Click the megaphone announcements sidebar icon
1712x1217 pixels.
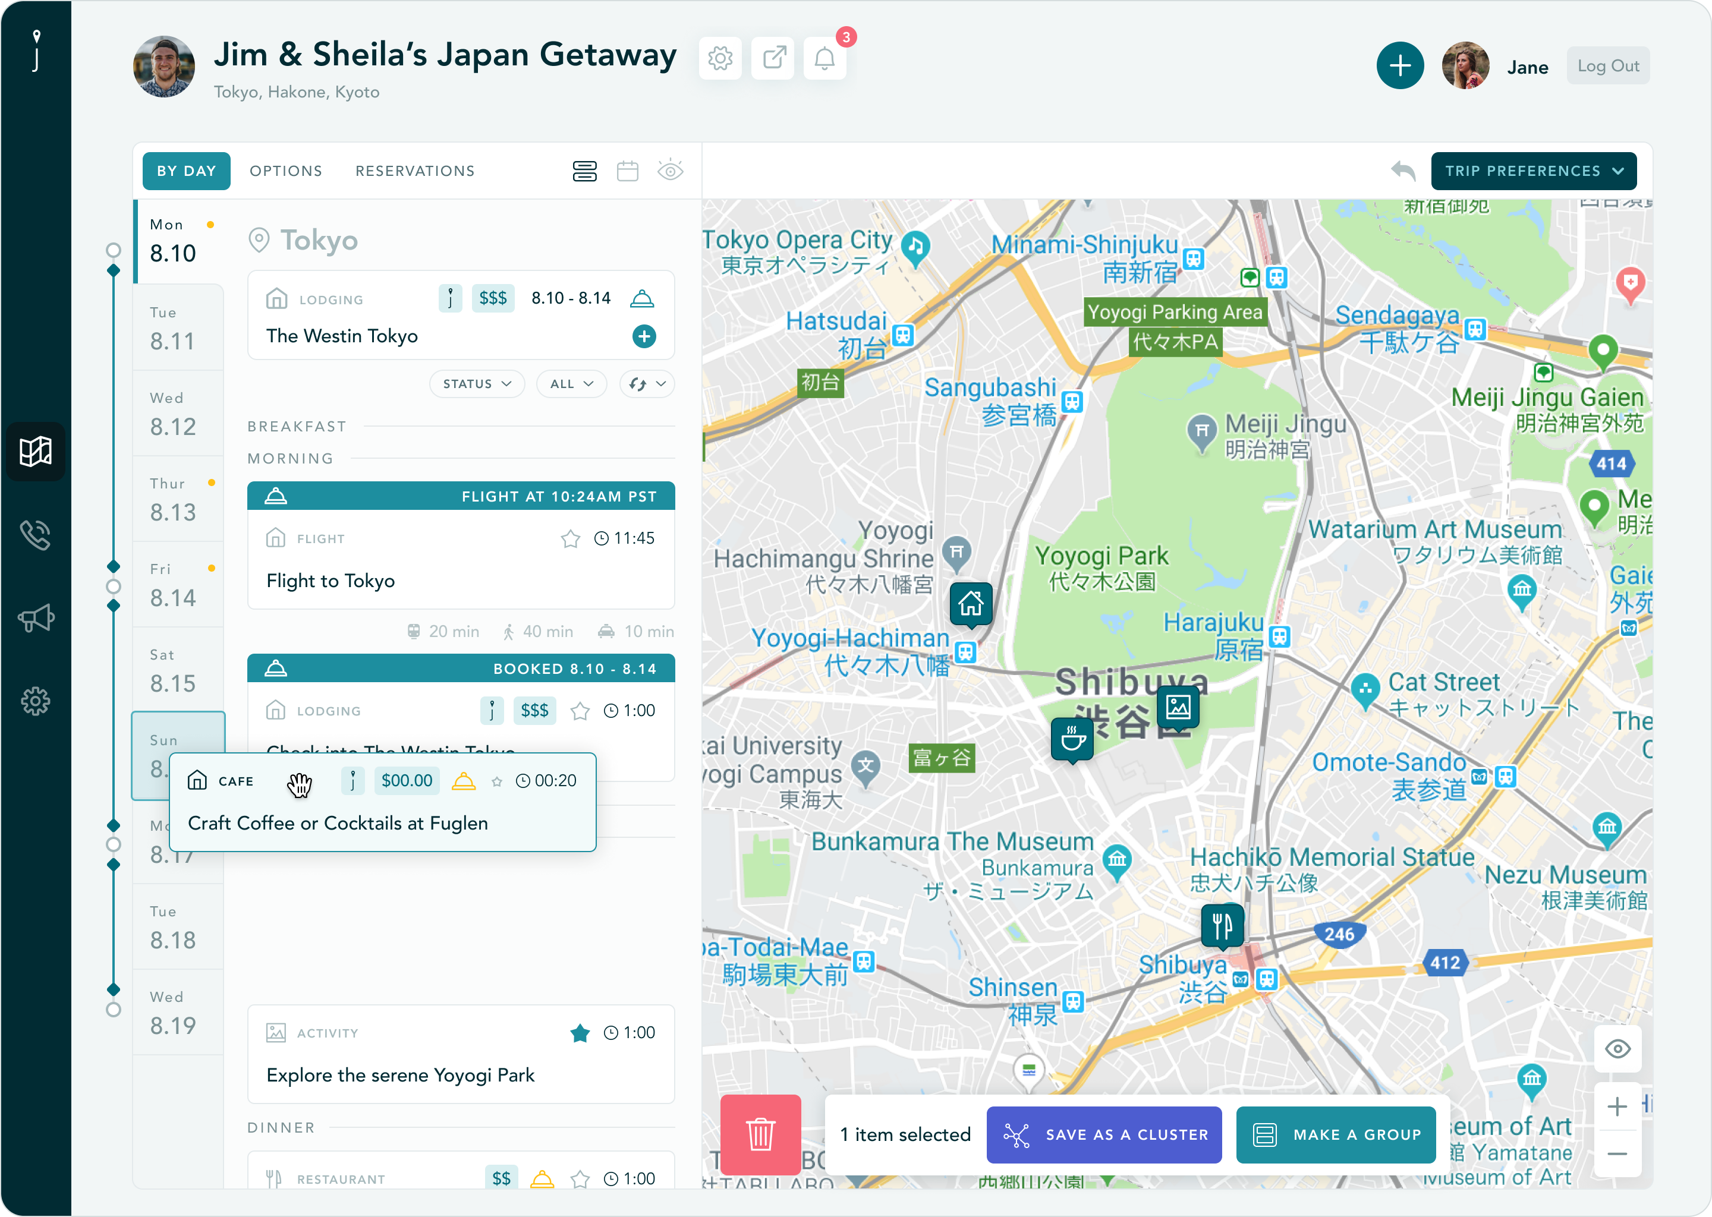tap(35, 618)
